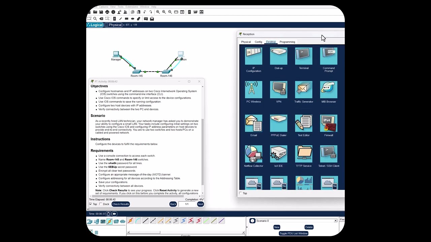Viewport: 431px width, 242px height.
Task: Open IP Configuration on Reception desktop
Action: 254,60
